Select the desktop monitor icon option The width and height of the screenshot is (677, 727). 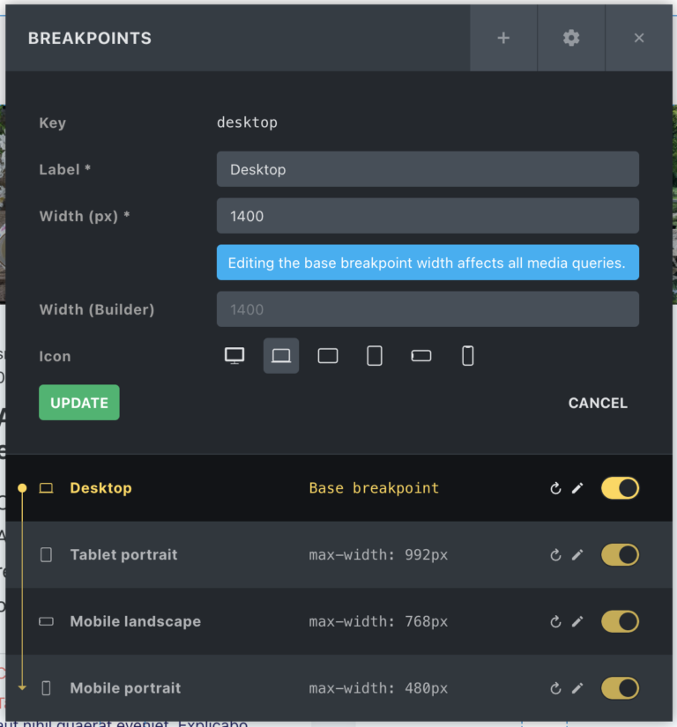[x=234, y=355]
